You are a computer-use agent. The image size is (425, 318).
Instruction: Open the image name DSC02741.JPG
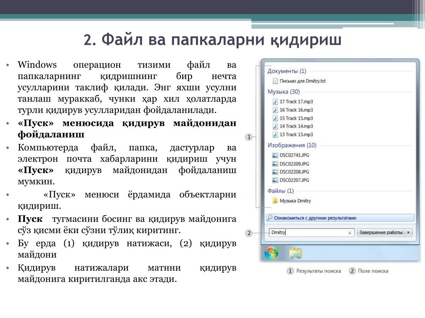pyautogui.click(x=294, y=155)
